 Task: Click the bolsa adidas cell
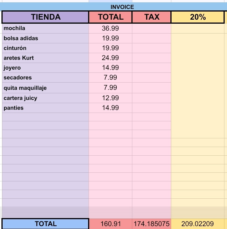click(x=45, y=38)
